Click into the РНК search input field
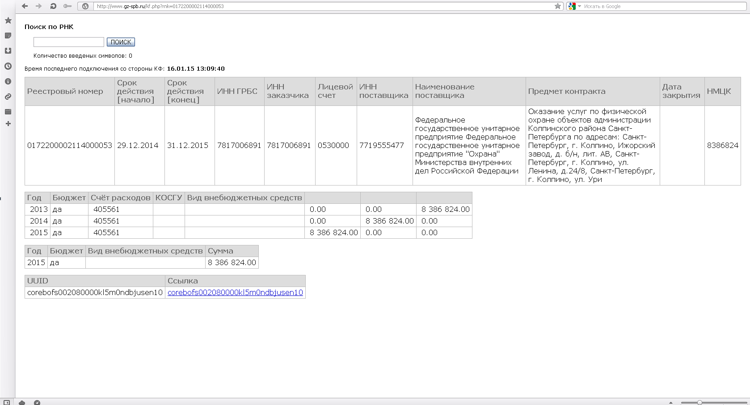Viewport: 750px width, 405px height. pos(69,42)
